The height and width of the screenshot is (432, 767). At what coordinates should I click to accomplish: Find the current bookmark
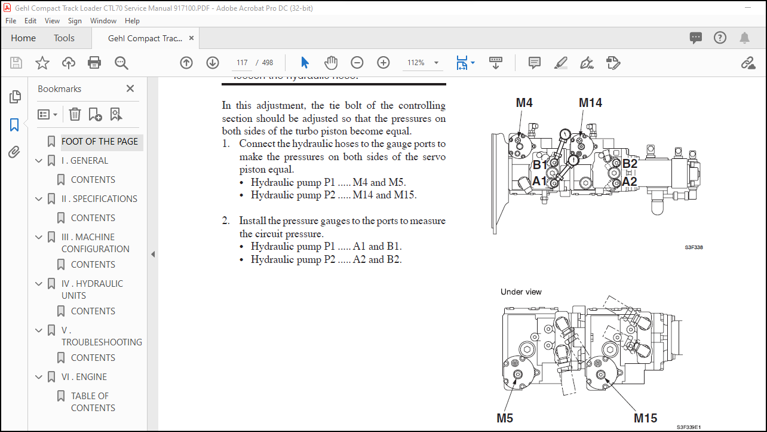pyautogui.click(x=116, y=114)
